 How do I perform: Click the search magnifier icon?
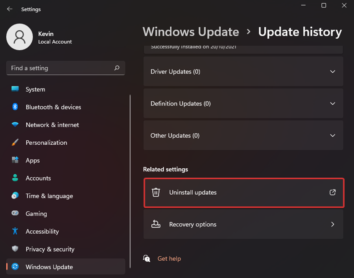tap(117, 68)
